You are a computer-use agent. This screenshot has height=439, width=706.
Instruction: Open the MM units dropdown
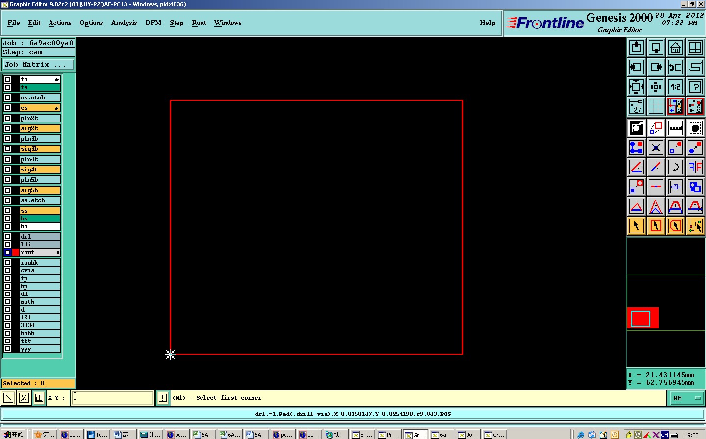pos(686,398)
